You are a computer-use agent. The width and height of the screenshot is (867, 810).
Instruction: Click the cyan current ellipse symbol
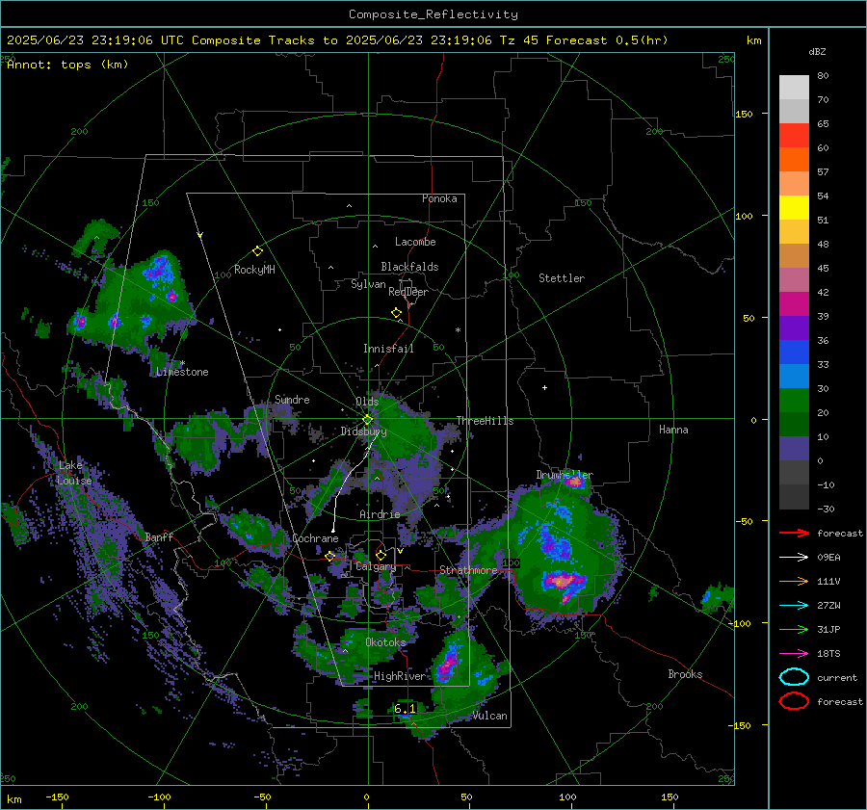[x=794, y=677]
